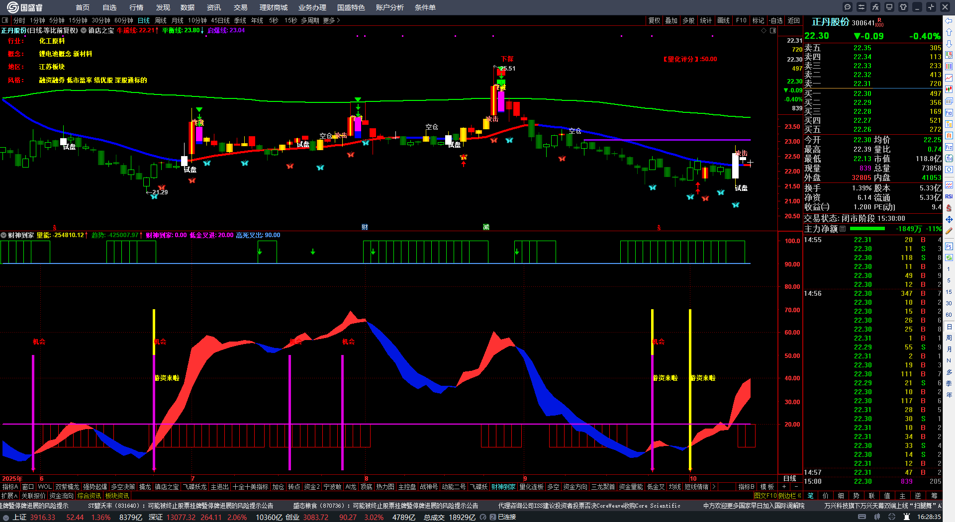Viewport: 955px width, 522px height.
Task: Click the crosshair target icon in status bar
Action: tap(892, 517)
